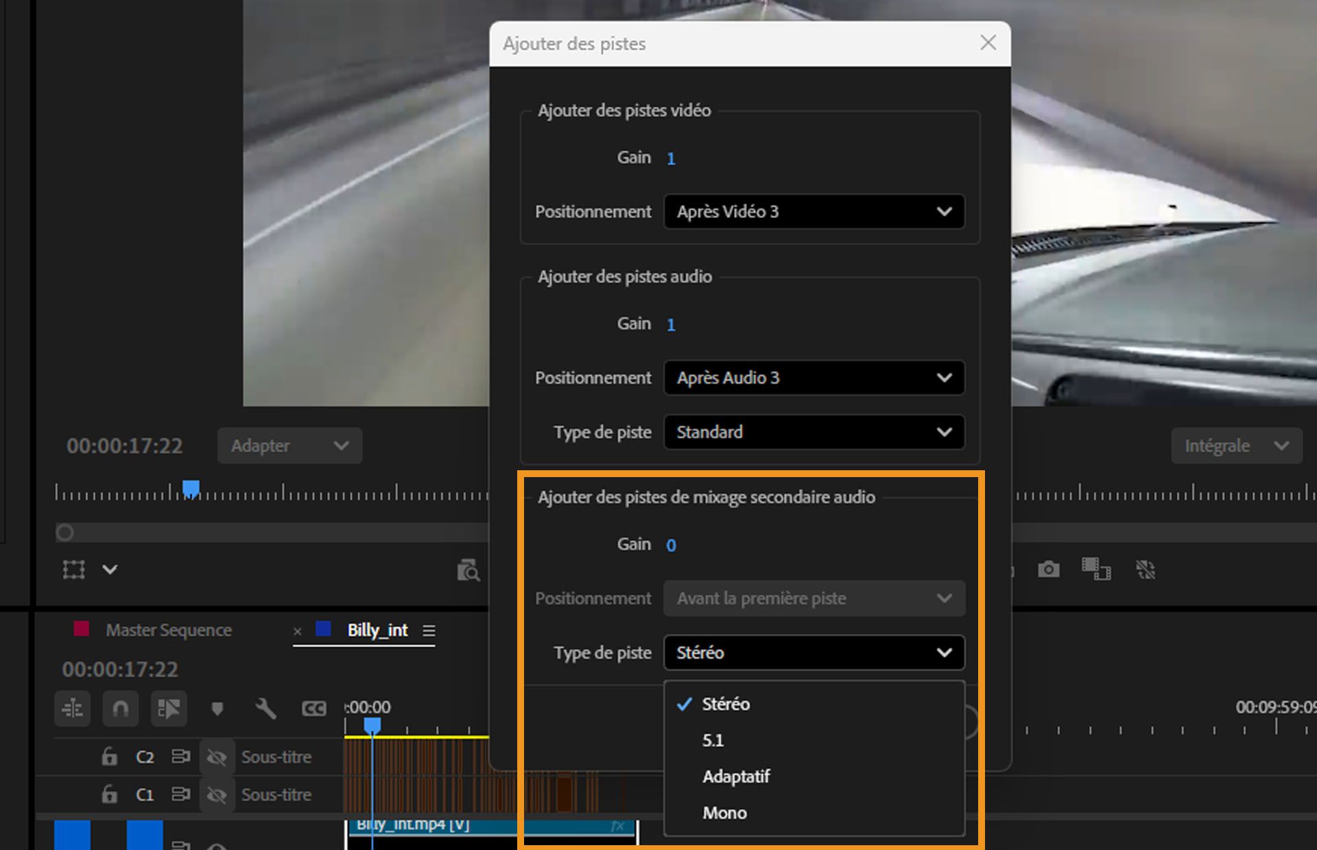Screen dimensions: 1317x850
Task: Add a marker with the marker icon
Action: (x=217, y=708)
